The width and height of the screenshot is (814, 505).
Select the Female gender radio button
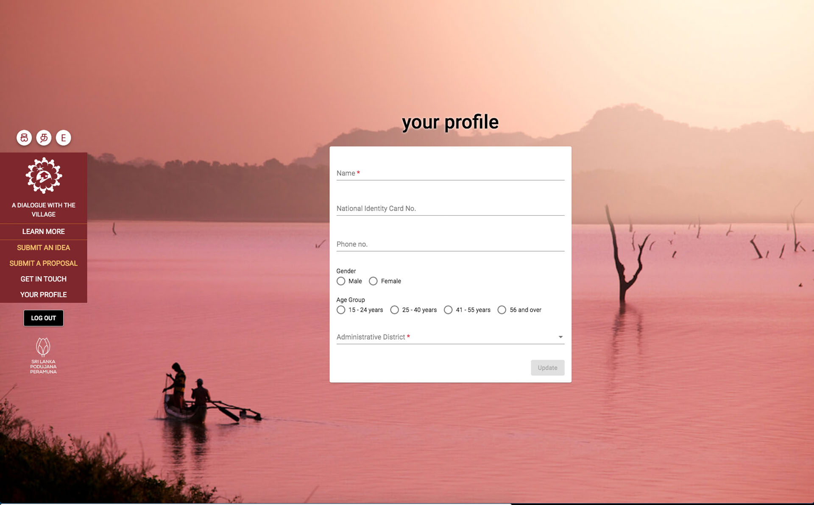tap(373, 281)
